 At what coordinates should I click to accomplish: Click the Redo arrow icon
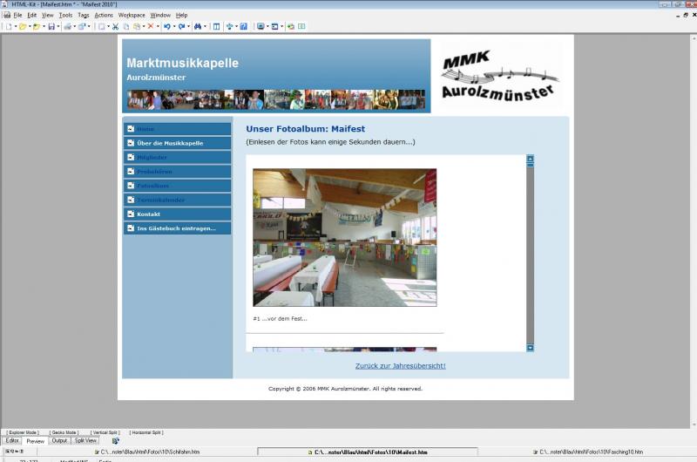[181, 27]
